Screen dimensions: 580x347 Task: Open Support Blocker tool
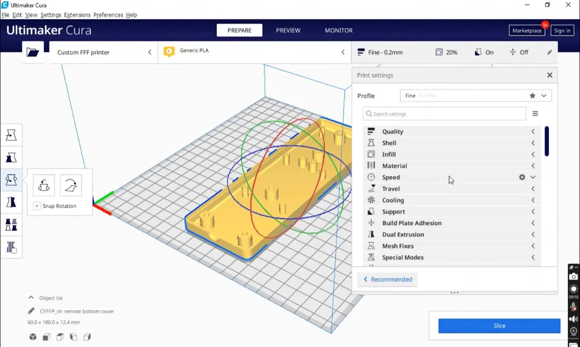[11, 247]
